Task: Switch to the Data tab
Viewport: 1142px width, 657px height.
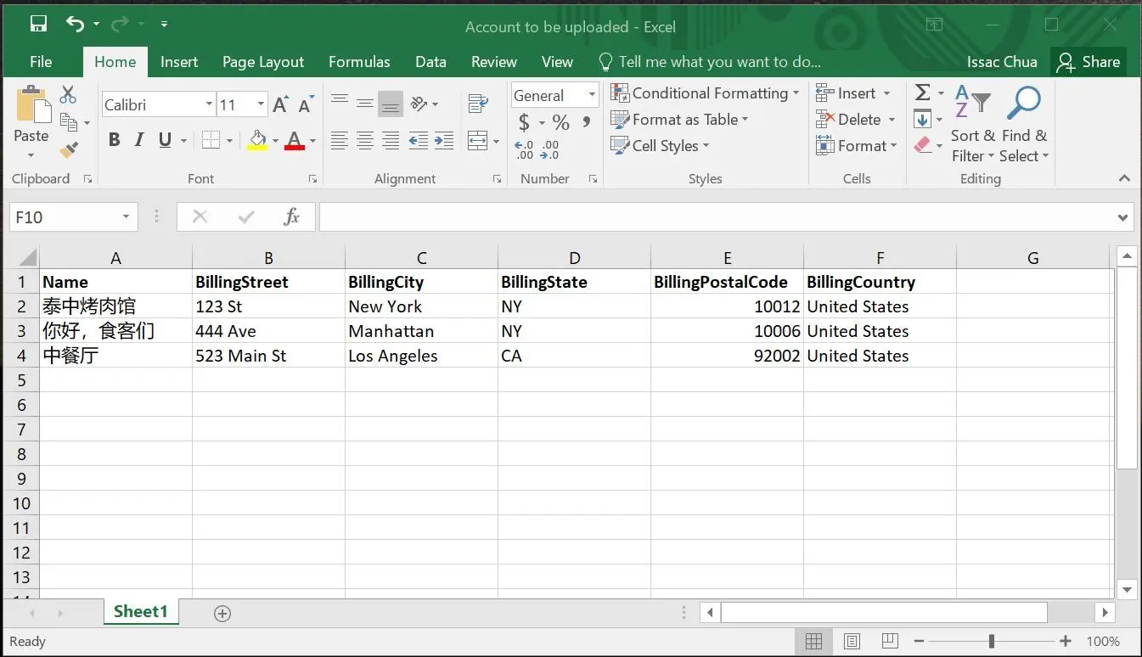Action: click(x=430, y=62)
